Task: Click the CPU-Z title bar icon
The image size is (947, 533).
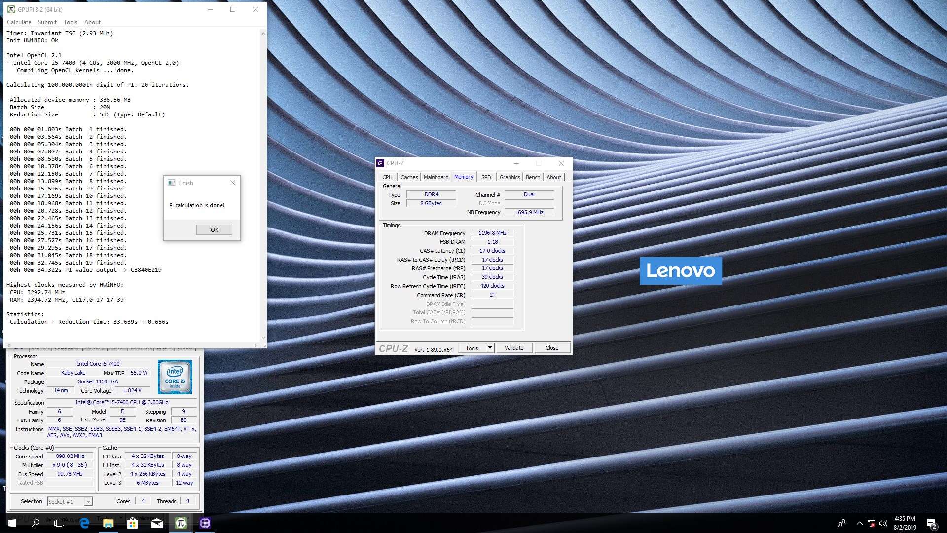Action: coord(380,163)
